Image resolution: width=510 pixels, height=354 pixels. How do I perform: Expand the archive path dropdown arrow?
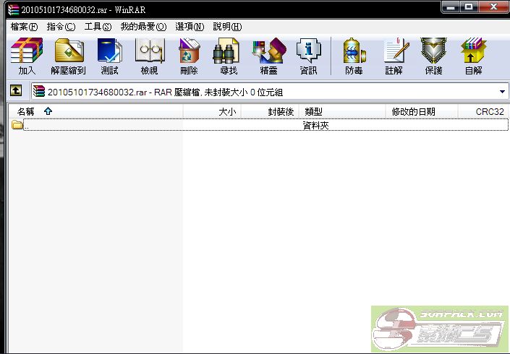[502, 92]
